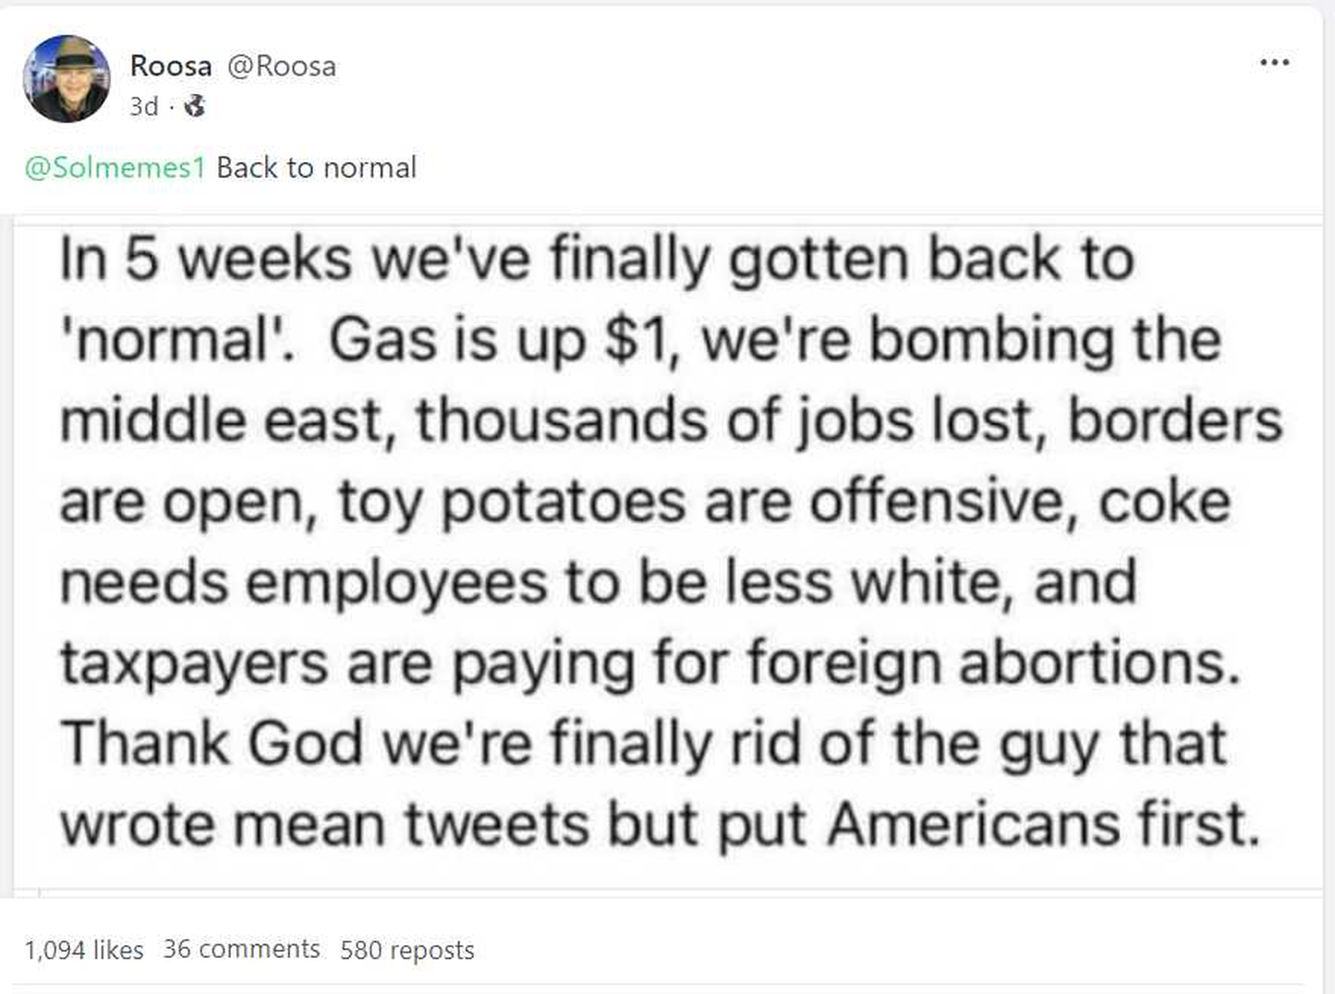The width and height of the screenshot is (1335, 994).
Task: Click 'wrote mean tweets' in the image
Action: tap(324, 824)
